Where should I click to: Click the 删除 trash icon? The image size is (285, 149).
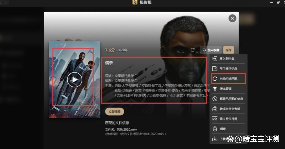click(215, 129)
